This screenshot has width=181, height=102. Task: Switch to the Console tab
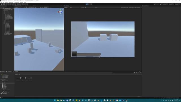click(x=16, y=71)
